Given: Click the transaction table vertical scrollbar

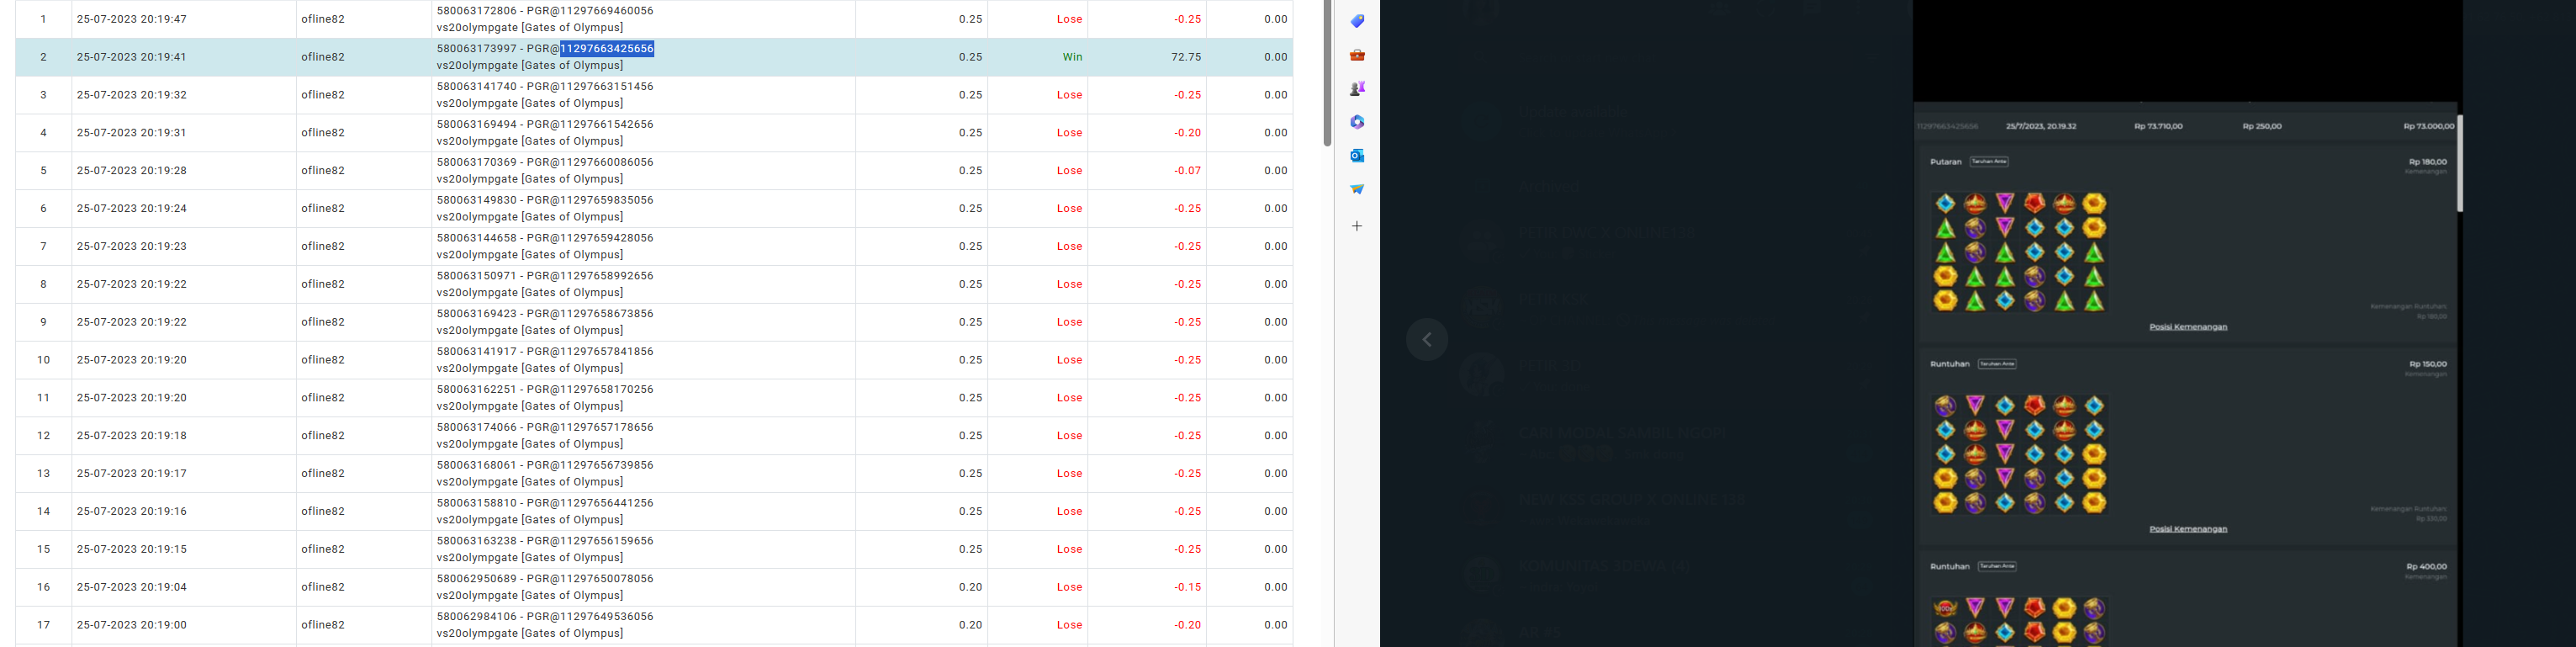Looking at the screenshot, I should point(1327,73).
